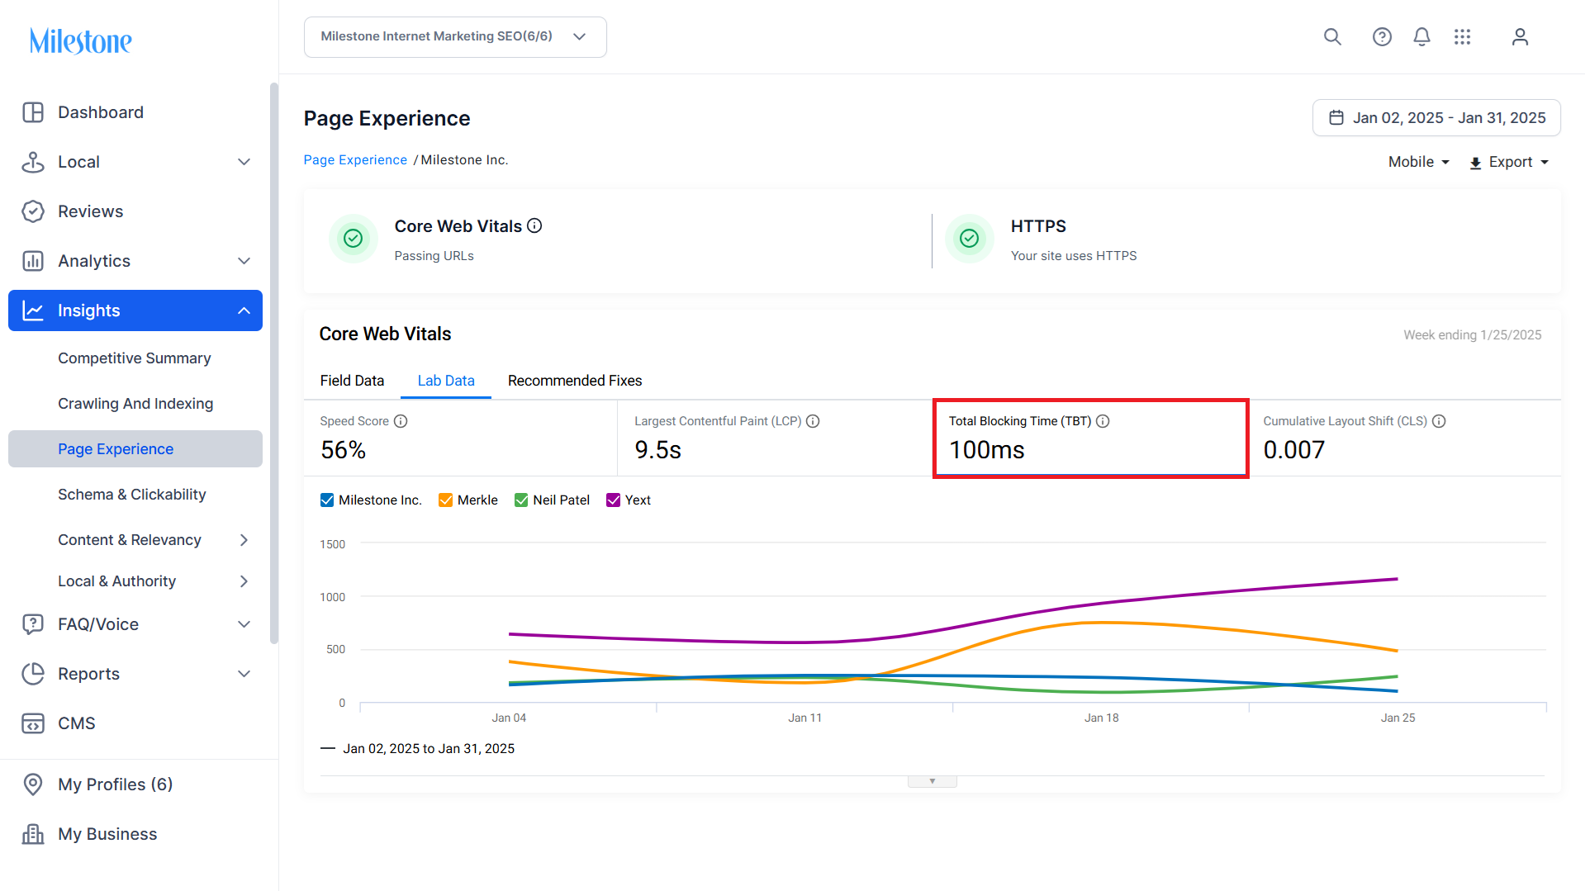This screenshot has width=1585, height=891.
Task: Open the Export dropdown
Action: coord(1510,163)
